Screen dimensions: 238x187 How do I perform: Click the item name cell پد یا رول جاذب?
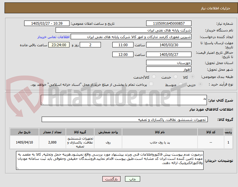click(x=160, y=142)
